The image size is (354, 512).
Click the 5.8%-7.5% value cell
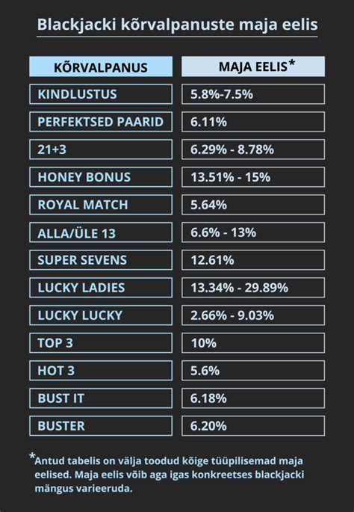253,94
